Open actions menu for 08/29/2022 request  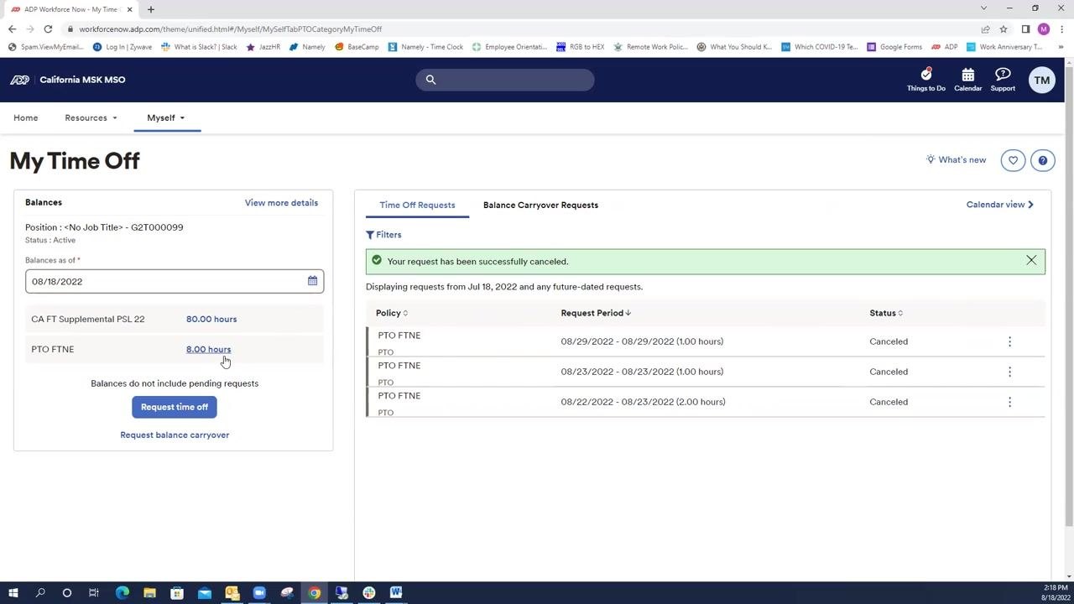click(x=1009, y=341)
